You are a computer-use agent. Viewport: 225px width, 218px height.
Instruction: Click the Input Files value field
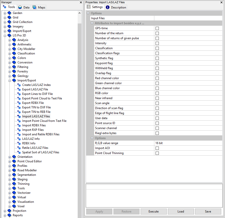pyautogui.click(x=188, y=18)
